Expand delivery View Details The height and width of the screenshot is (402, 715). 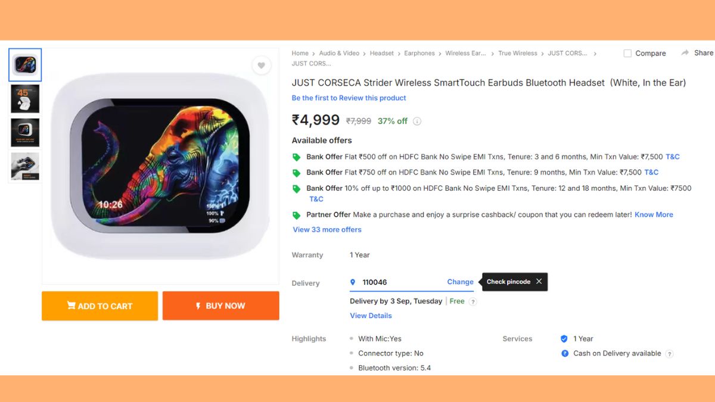click(x=371, y=316)
